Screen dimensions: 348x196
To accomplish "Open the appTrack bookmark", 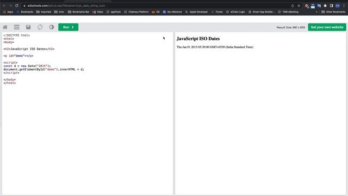I will coord(114,12).
